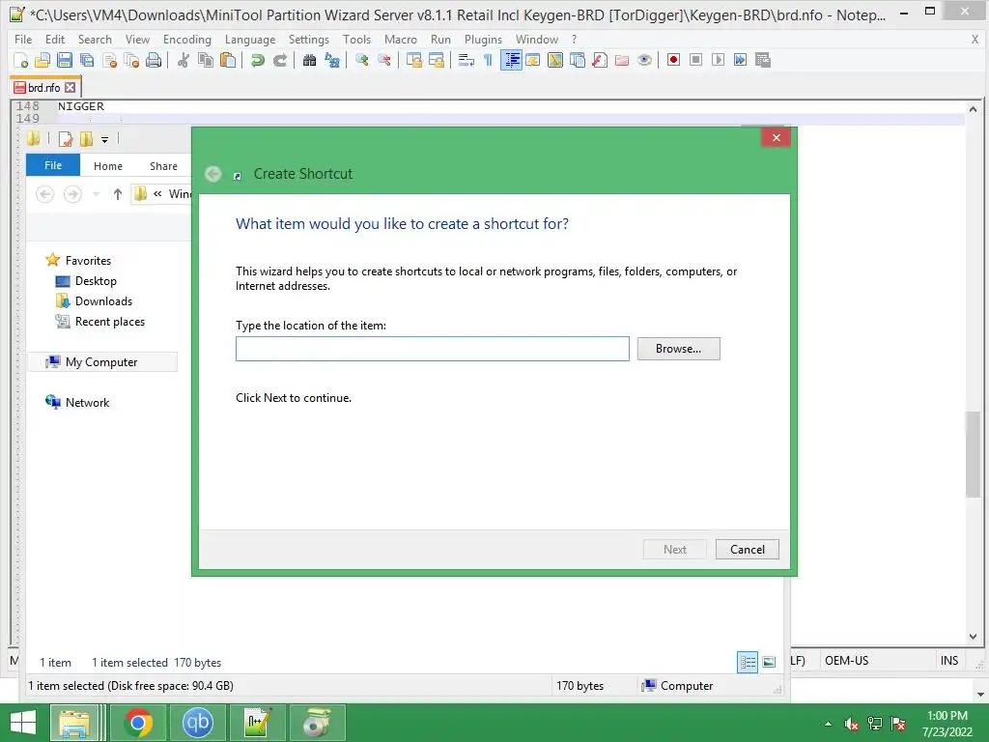Click the Folder as Workspace icon
The image size is (989, 742).
(x=622, y=60)
